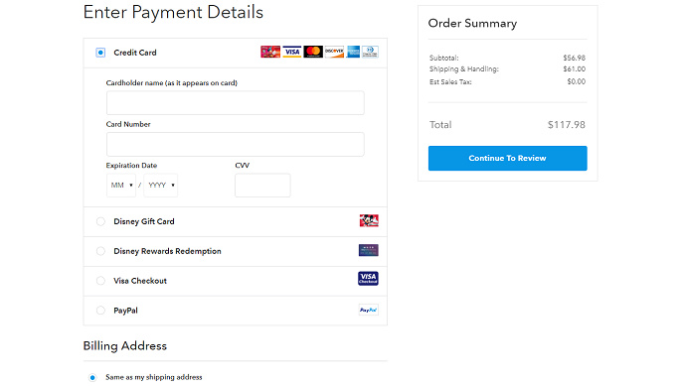677x386 pixels.
Task: Click the Disney Visa card icon
Action: click(x=270, y=52)
